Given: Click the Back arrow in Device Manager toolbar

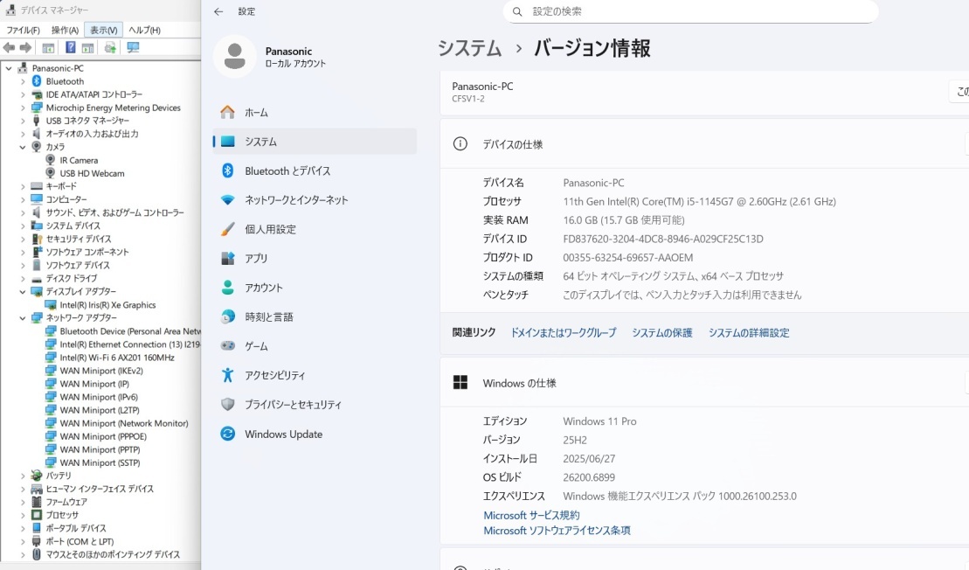Looking at the screenshot, I should 9,47.
